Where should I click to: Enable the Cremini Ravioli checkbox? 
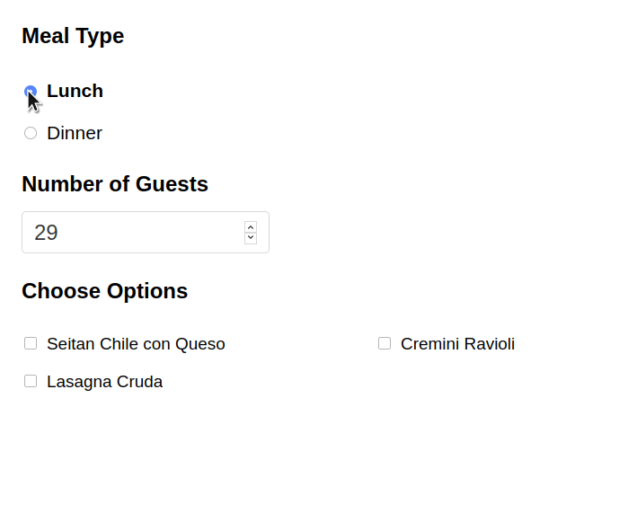coord(385,343)
